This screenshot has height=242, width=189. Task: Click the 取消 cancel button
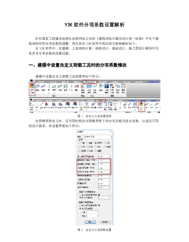pos(106,222)
